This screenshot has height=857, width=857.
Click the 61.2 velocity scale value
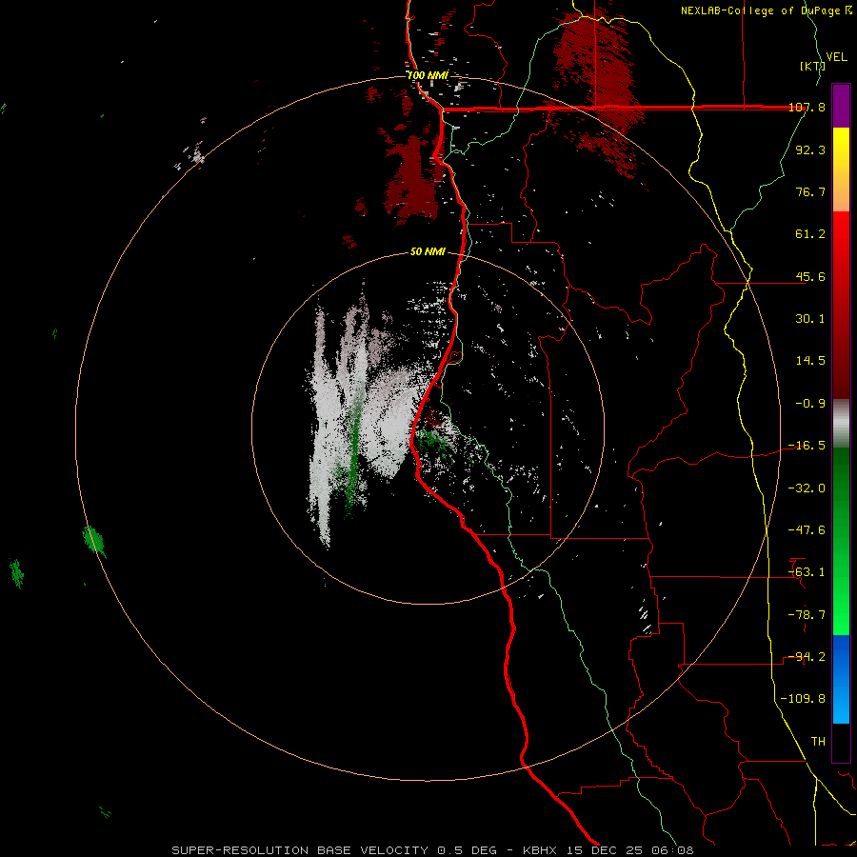pos(810,234)
